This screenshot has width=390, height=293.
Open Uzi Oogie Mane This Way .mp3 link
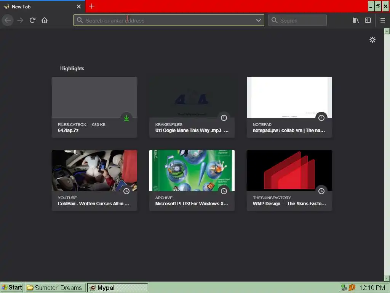[x=192, y=130]
